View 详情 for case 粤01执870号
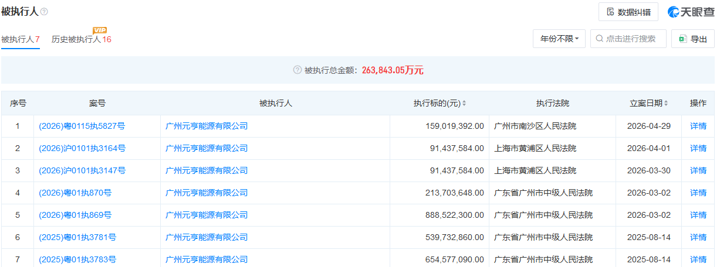Image resolution: width=720 pixels, height=267 pixels. click(698, 193)
